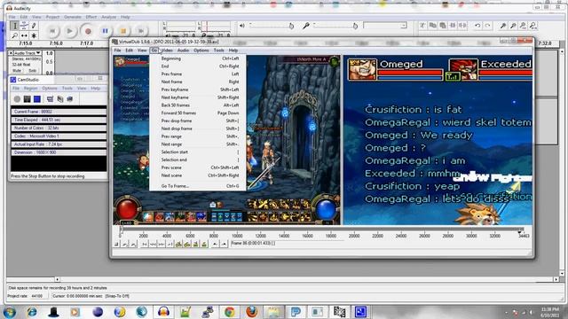Click Audacity's Paste icon
Viewport: 568px width, 319px height.
pyautogui.click(x=443, y=26)
